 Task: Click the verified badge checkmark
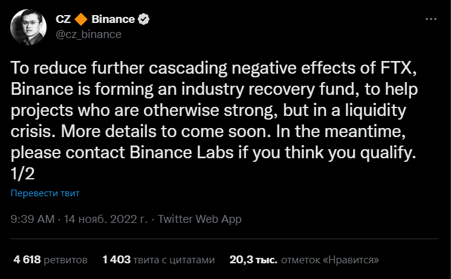143,19
